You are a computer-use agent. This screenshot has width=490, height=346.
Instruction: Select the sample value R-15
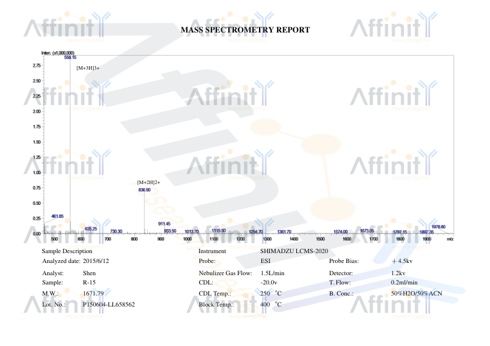(x=90, y=282)
